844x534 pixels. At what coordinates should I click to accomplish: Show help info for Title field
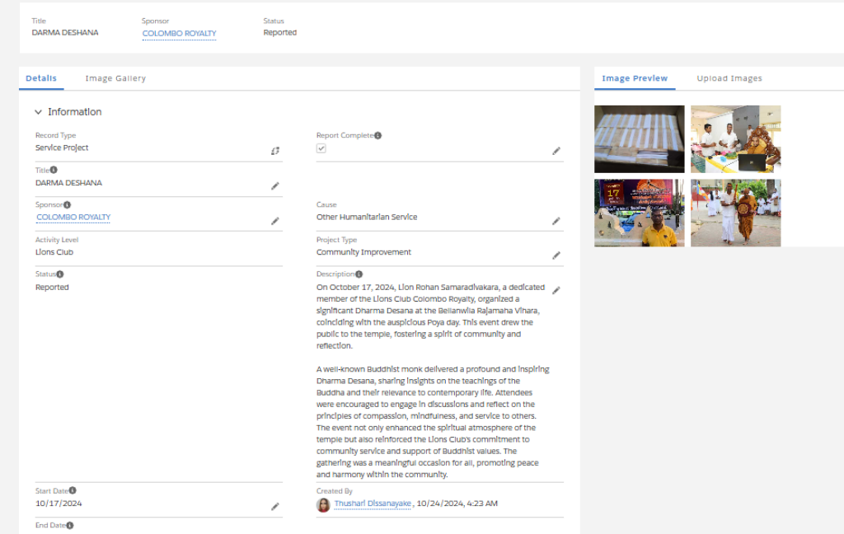coord(54,170)
